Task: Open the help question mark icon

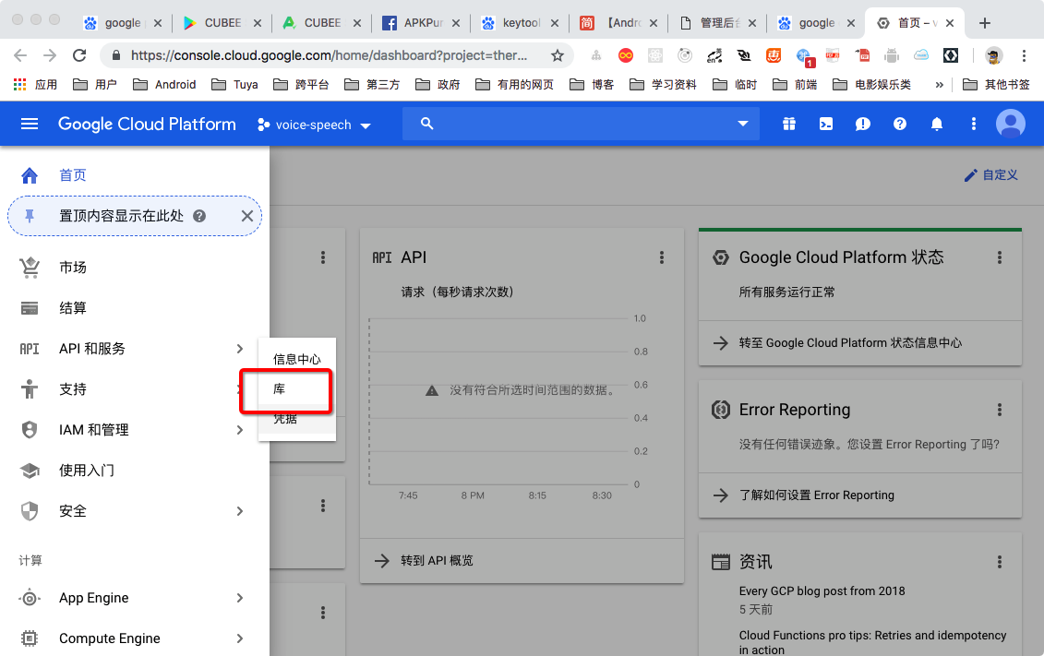Action: [x=899, y=124]
